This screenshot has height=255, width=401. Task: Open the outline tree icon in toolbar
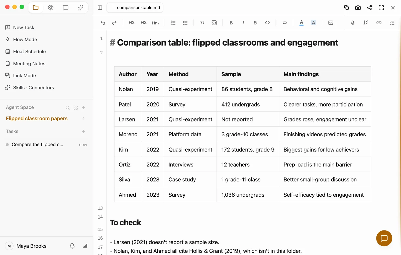[x=392, y=23]
